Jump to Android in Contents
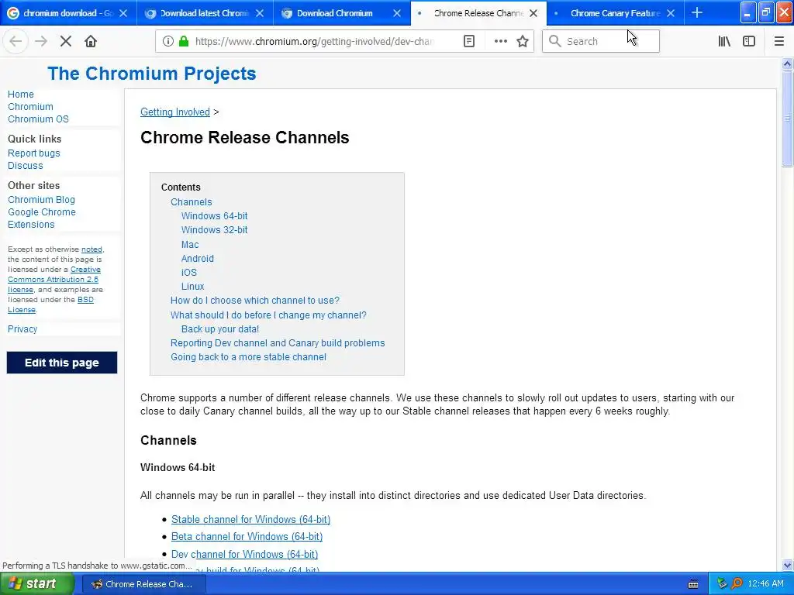 [x=198, y=259]
